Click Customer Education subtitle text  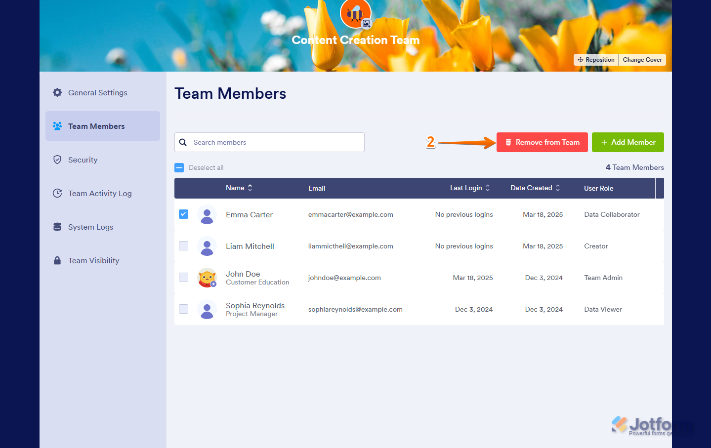tap(257, 283)
